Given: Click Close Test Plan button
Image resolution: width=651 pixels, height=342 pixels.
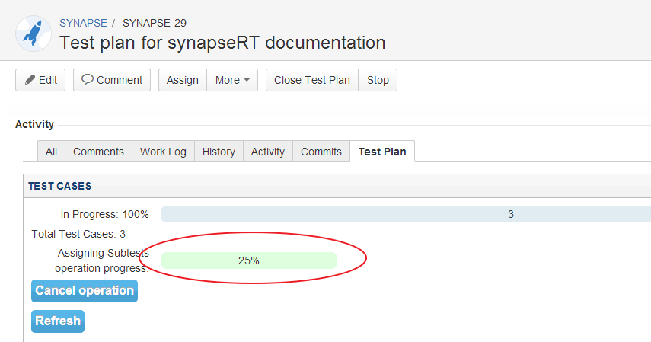Looking at the screenshot, I should 311,80.
